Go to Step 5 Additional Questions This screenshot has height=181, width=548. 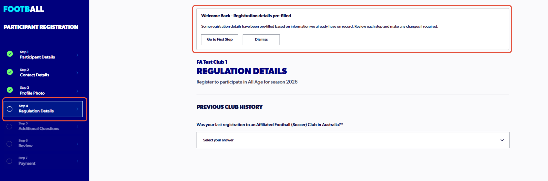(43, 126)
